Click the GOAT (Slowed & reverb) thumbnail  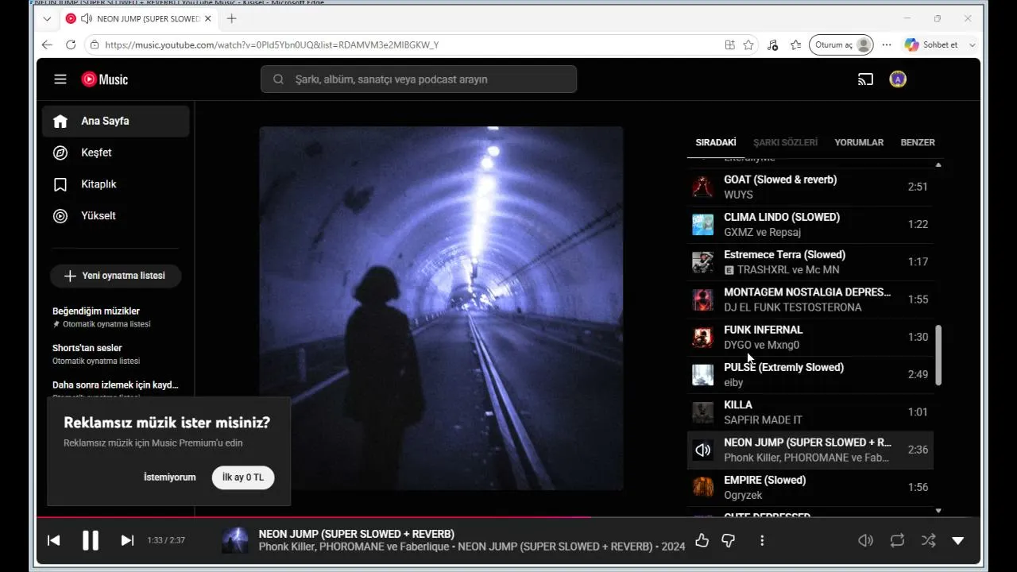tap(702, 187)
